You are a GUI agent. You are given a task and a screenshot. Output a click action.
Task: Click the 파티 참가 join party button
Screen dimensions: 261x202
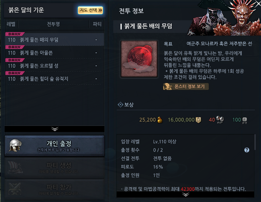point(55,189)
